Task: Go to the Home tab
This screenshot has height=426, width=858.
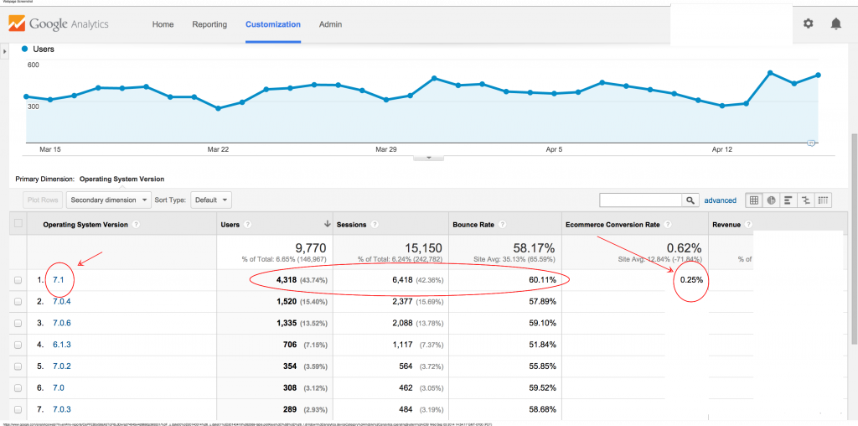Action: pos(163,24)
